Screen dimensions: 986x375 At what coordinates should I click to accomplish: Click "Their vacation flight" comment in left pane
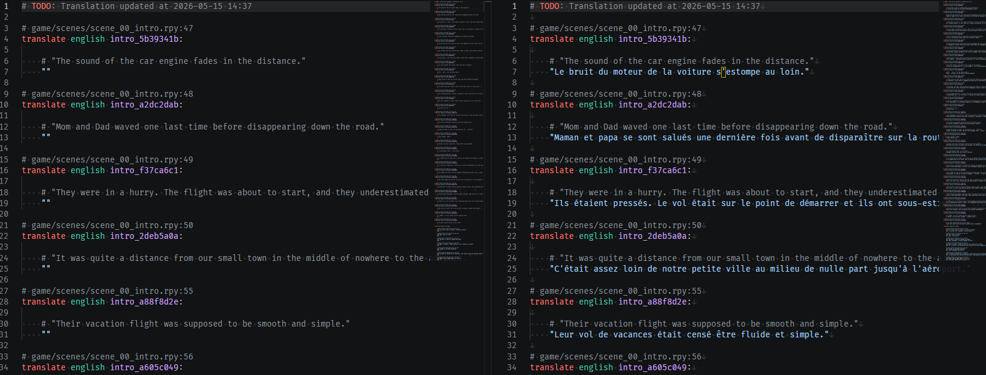point(196,324)
